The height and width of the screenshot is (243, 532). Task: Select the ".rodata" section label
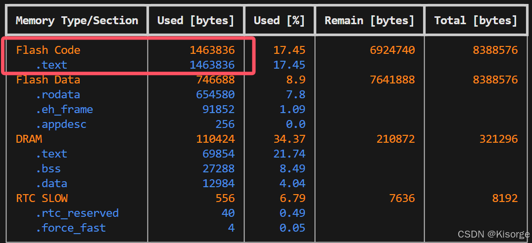pyautogui.click(x=58, y=94)
